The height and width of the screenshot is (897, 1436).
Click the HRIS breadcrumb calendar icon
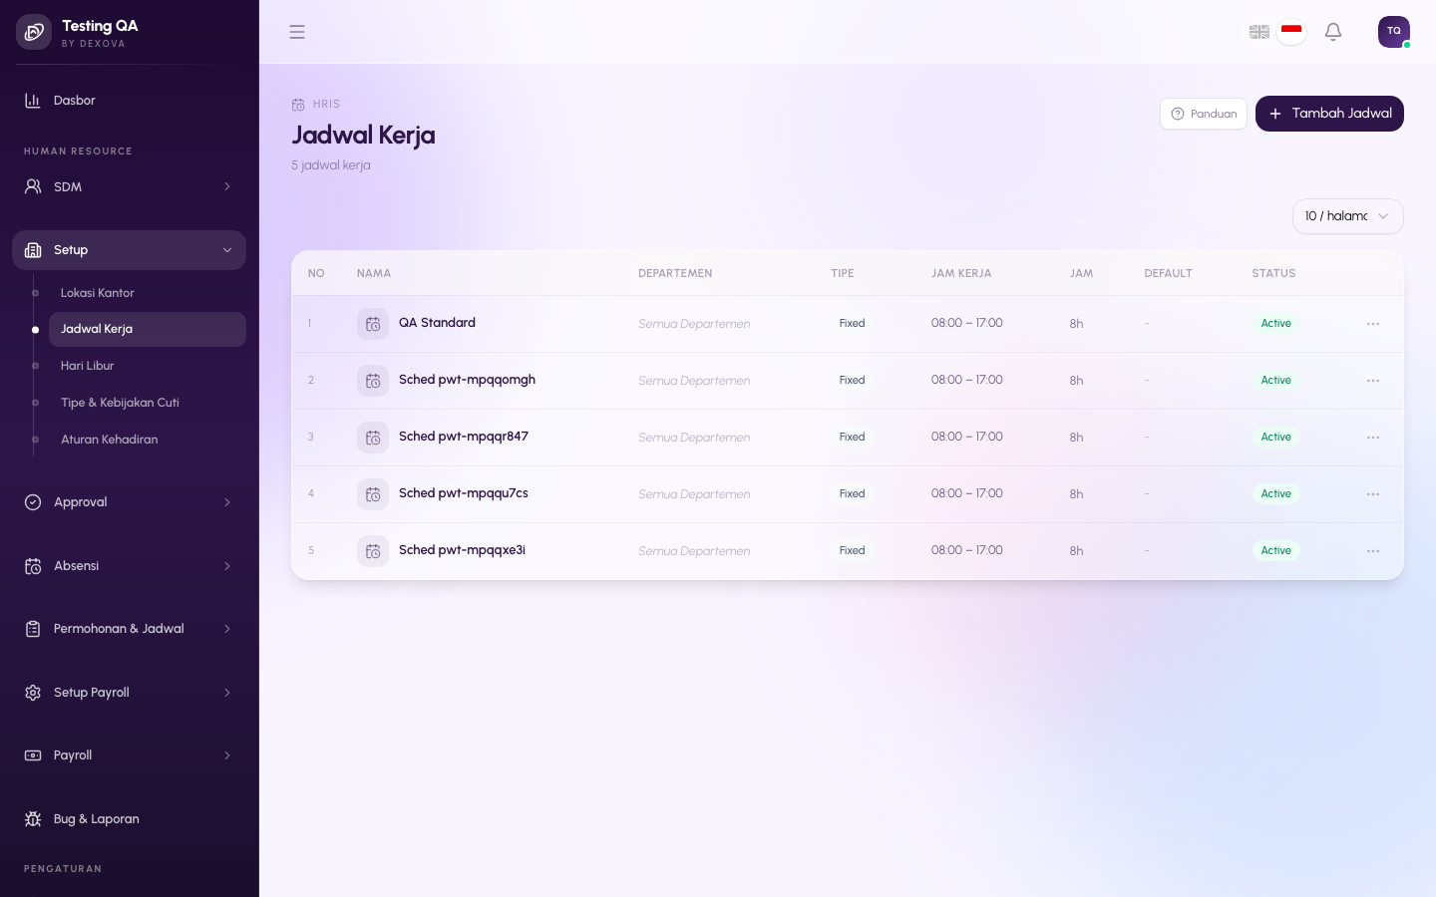298,105
